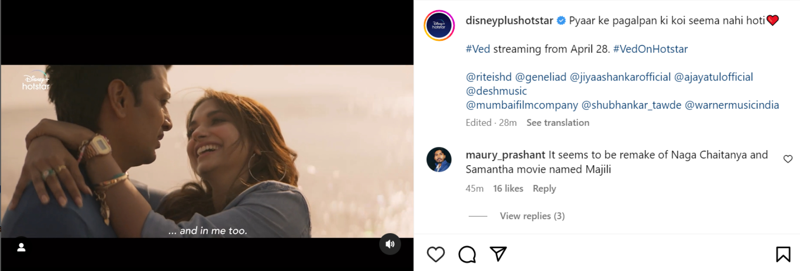The width and height of the screenshot is (800, 271).
Task: Click See translation
Action: (x=558, y=123)
